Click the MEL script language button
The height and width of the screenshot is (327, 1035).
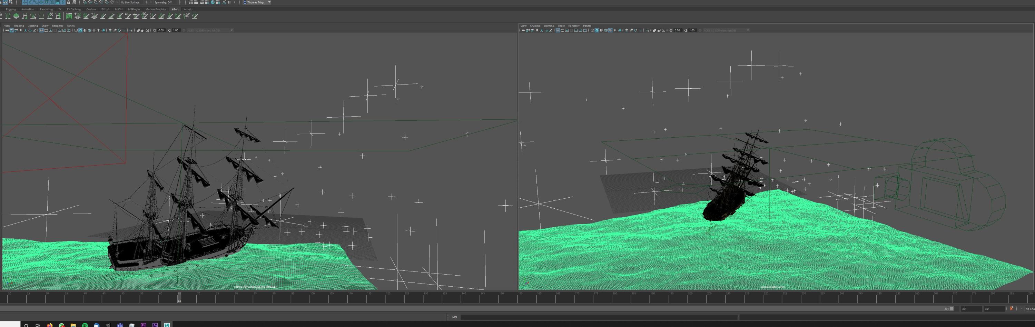(x=454, y=317)
